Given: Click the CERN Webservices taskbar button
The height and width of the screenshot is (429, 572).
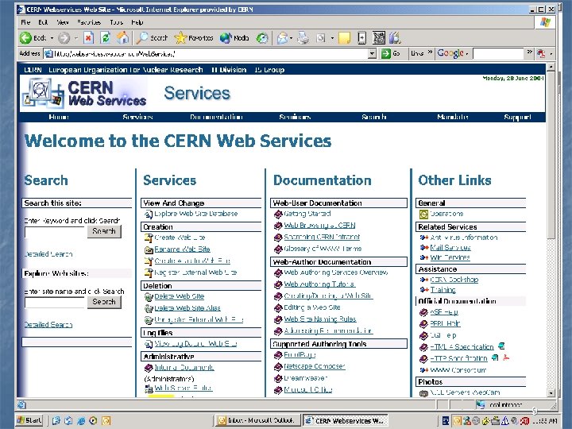Looking at the screenshot, I should coord(345,420).
